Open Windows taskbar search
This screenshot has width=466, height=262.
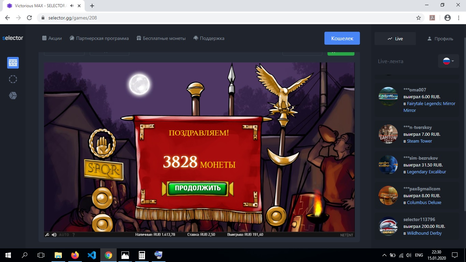(x=25, y=255)
